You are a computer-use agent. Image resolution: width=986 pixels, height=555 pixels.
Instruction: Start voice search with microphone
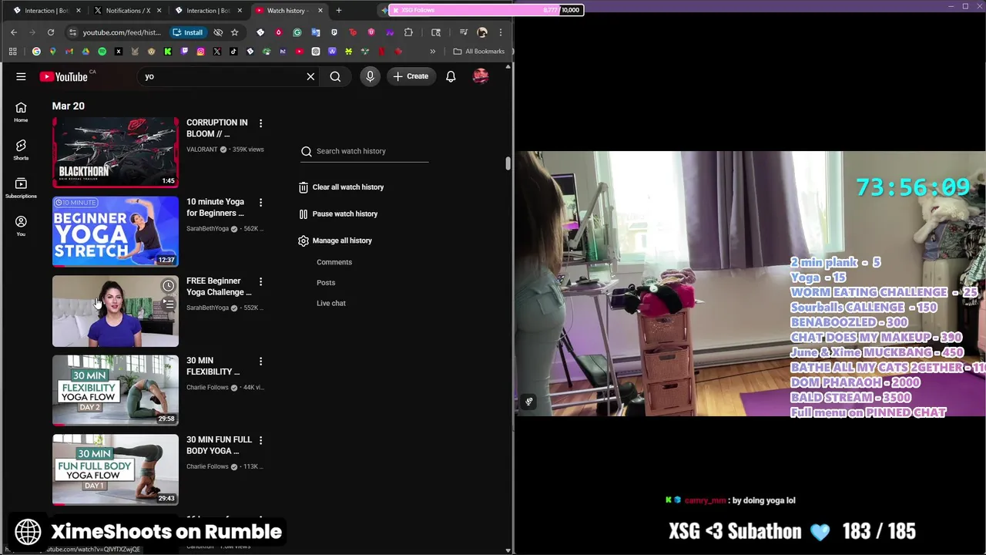tap(370, 76)
